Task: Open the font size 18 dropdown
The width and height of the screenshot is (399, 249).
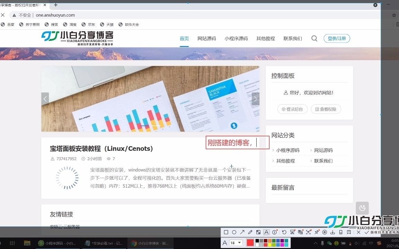Action: (237, 242)
